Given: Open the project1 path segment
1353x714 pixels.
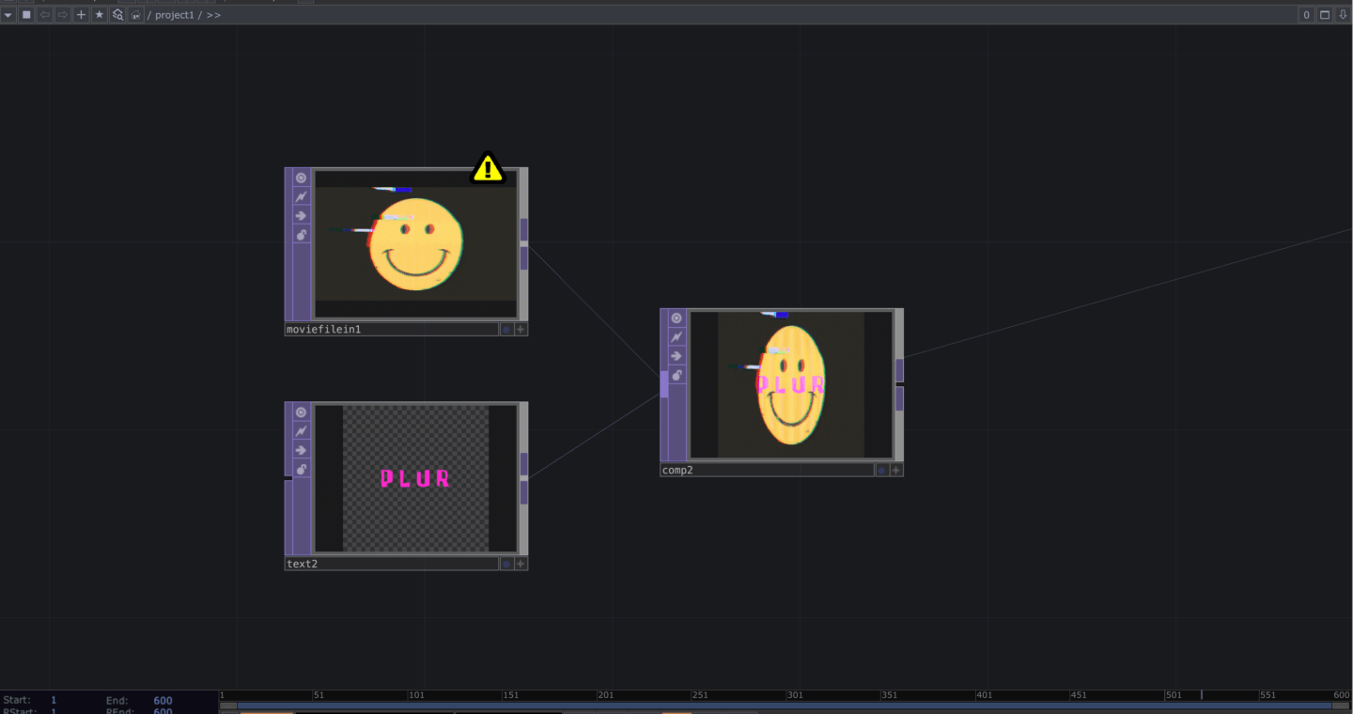Looking at the screenshot, I should tap(174, 16).
